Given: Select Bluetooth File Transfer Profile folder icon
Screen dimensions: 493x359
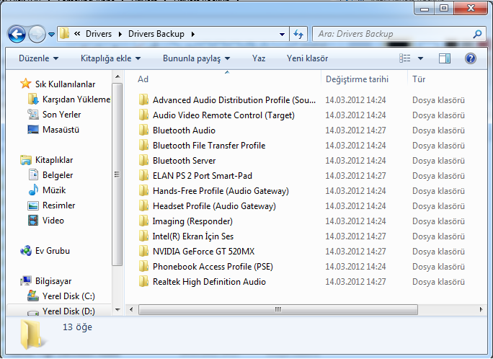Looking at the screenshot, I should click(x=143, y=145).
